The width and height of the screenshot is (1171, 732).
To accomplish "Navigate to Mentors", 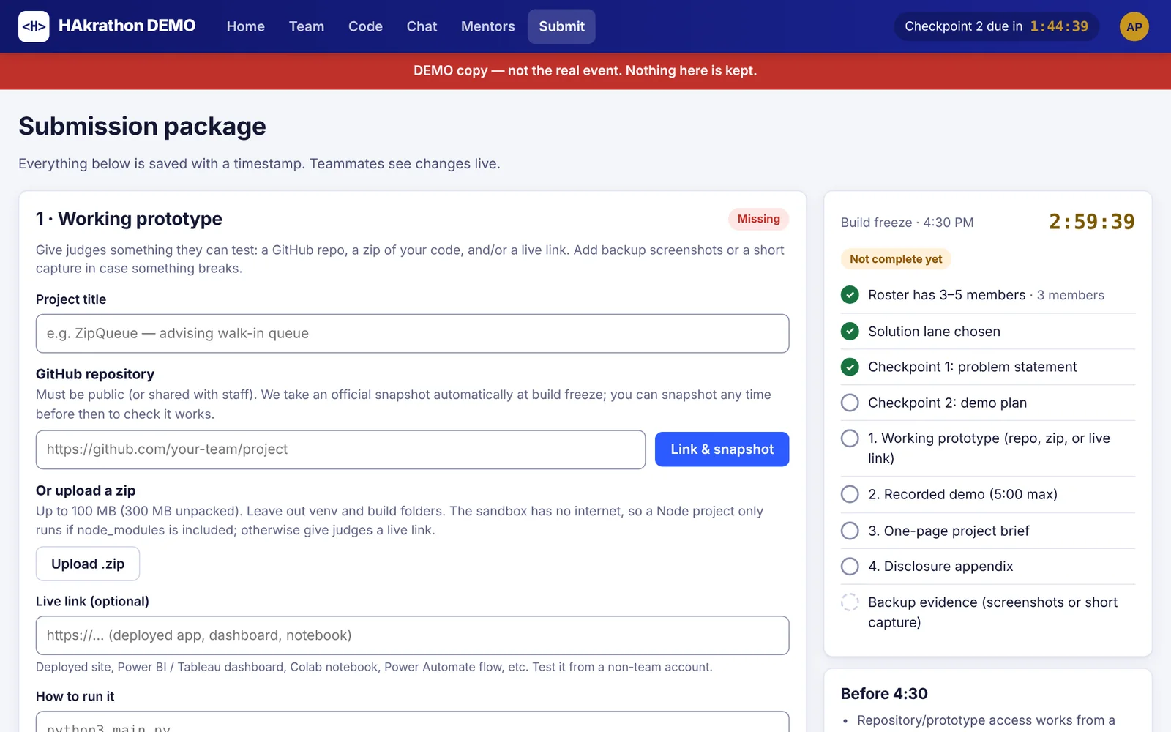I will tap(488, 26).
